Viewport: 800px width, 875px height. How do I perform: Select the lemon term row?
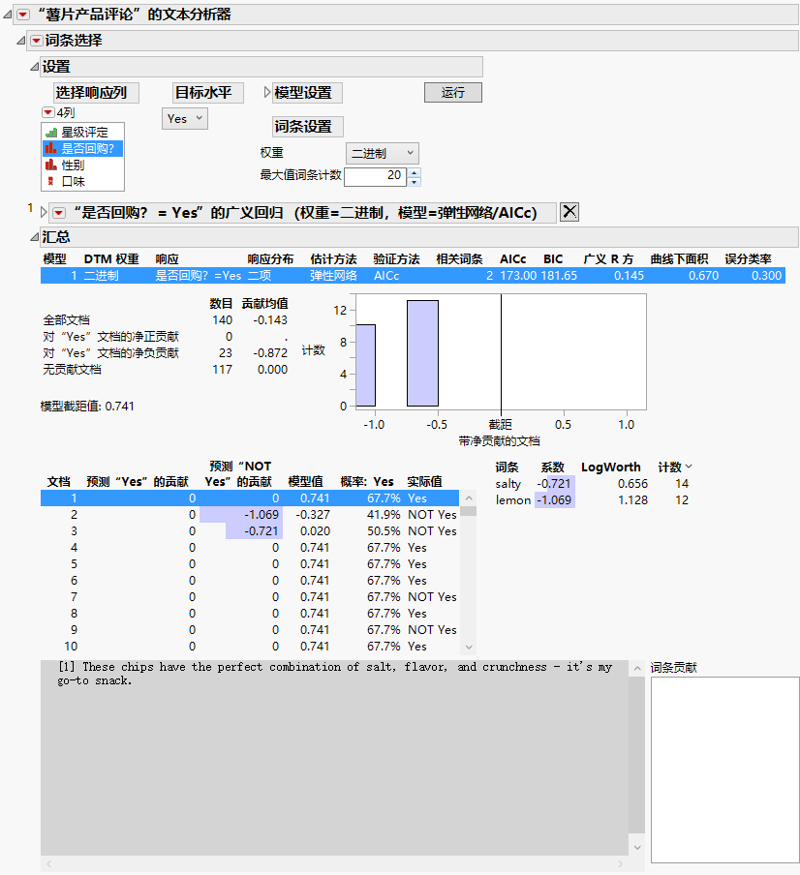click(592, 500)
